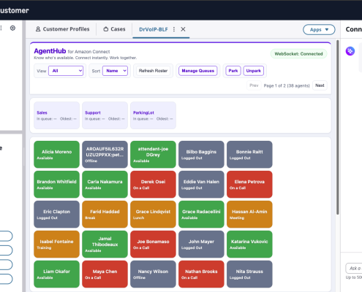
Task: Click WebSocket: Connected status badge
Action: (298, 54)
